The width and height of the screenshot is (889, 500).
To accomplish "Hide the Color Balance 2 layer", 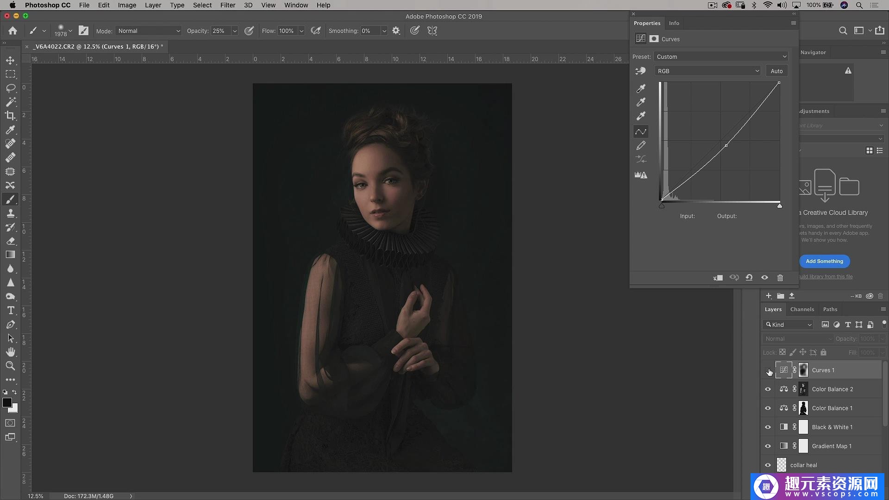I will coord(768,389).
